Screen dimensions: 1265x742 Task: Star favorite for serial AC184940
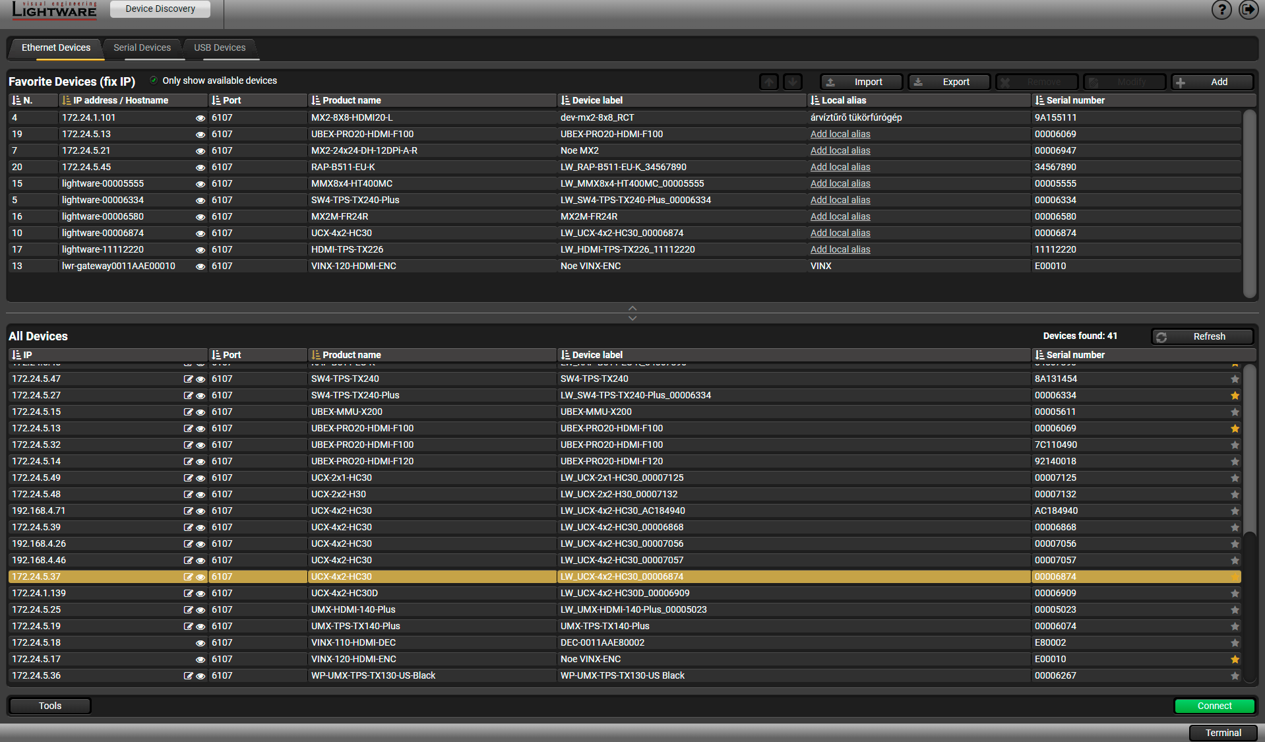pos(1235,511)
